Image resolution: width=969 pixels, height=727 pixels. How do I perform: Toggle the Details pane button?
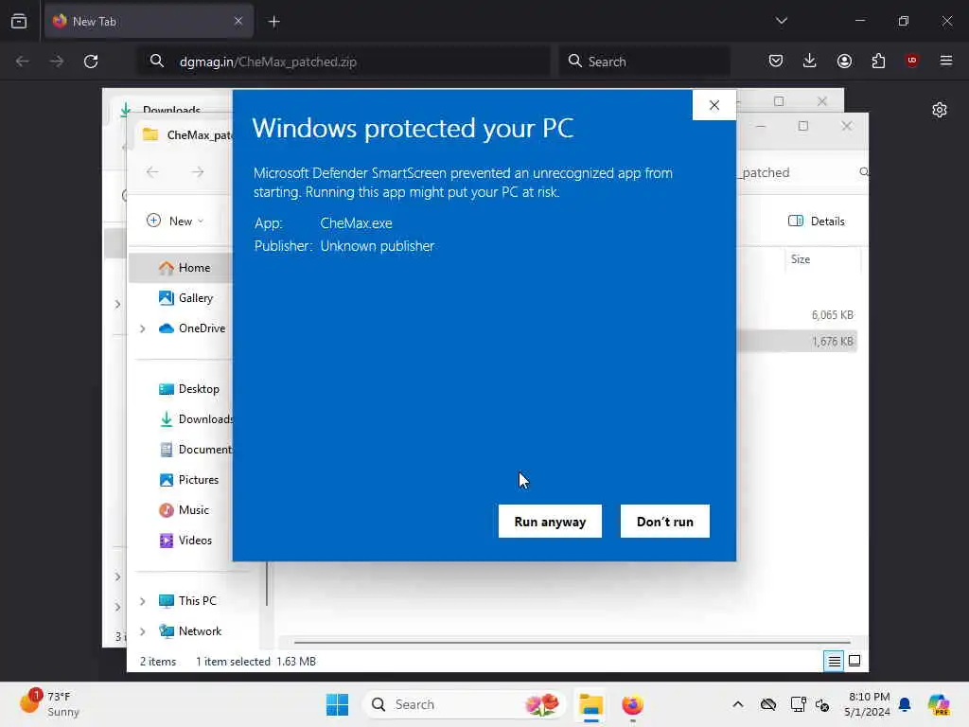coord(817,222)
